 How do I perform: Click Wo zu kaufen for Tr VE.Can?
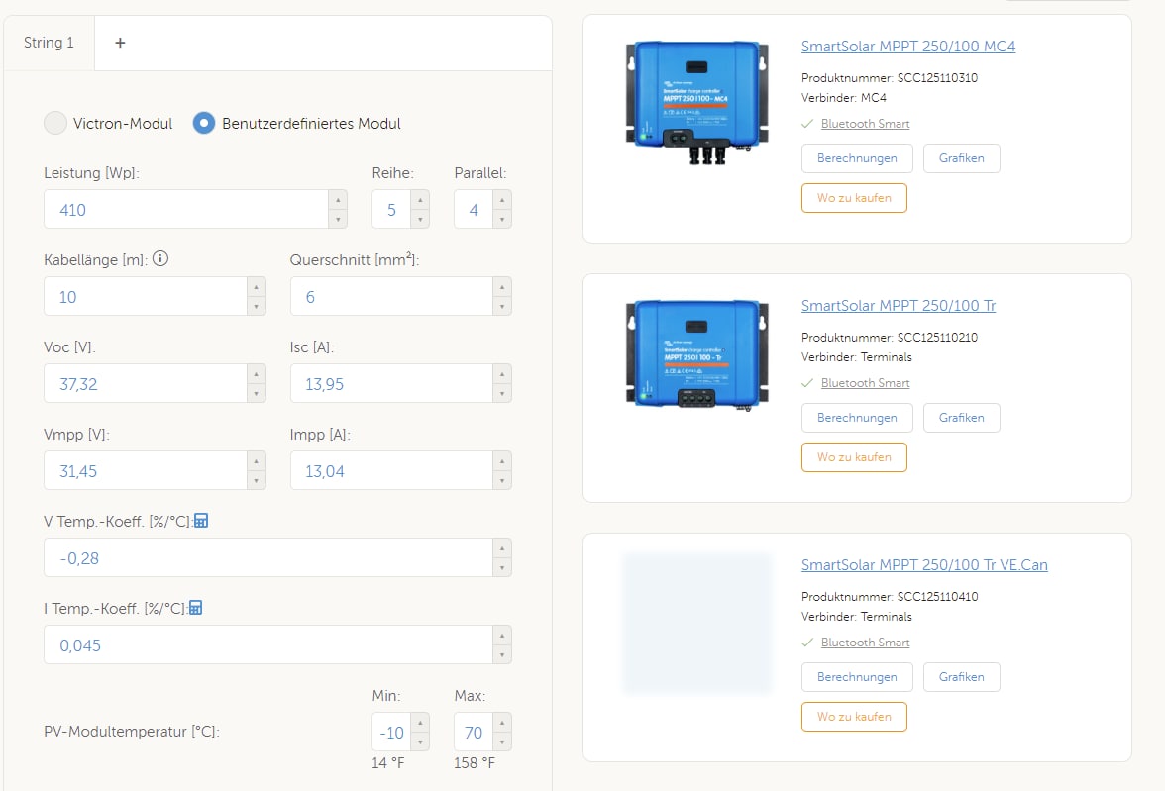(x=854, y=716)
